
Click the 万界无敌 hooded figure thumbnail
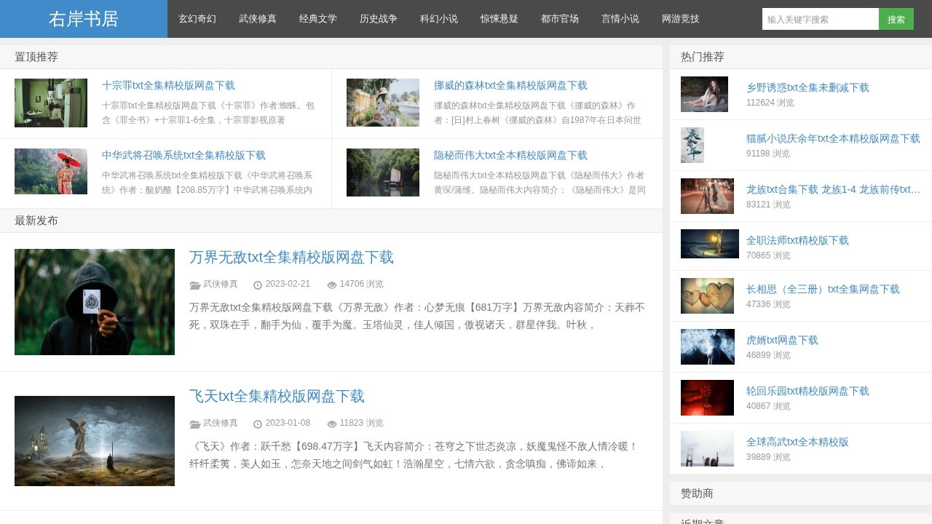pyautogui.click(x=95, y=302)
